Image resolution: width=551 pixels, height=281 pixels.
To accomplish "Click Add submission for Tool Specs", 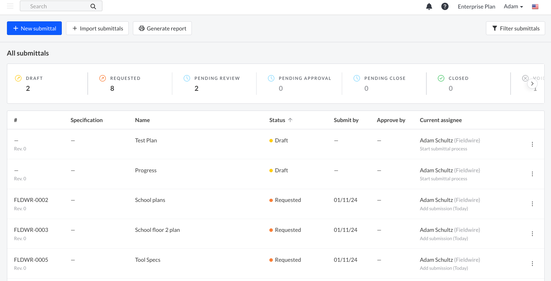I will (444, 268).
